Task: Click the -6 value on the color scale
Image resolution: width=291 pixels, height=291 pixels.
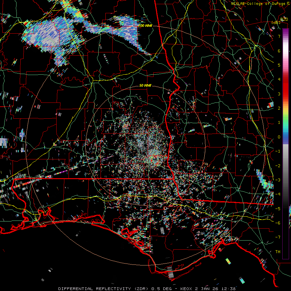Action: pyautogui.click(x=278, y=223)
